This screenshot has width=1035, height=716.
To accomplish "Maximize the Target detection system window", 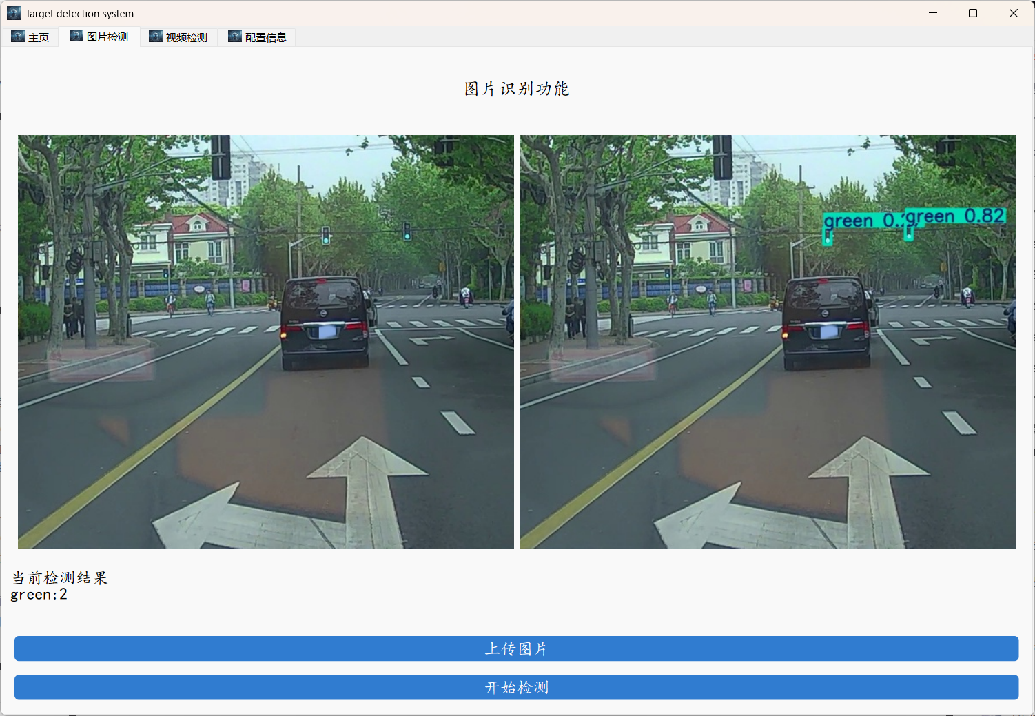I will pos(973,13).
